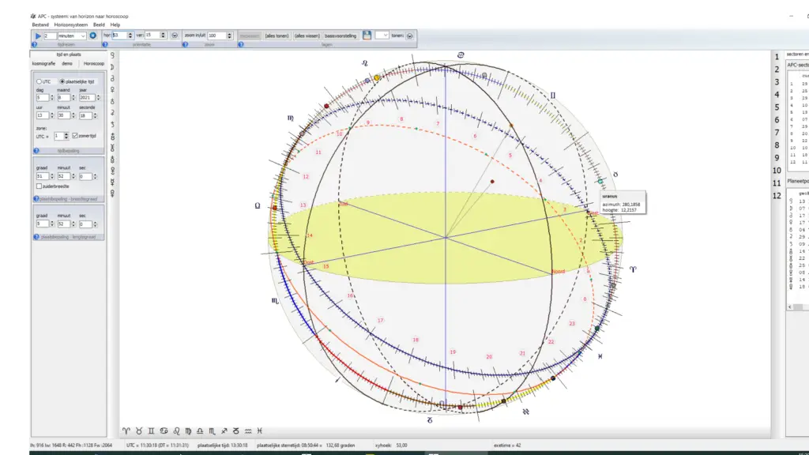Screen dimensions: 809x455
Task: Click the save (floppy disk) icon
Action: (367, 36)
